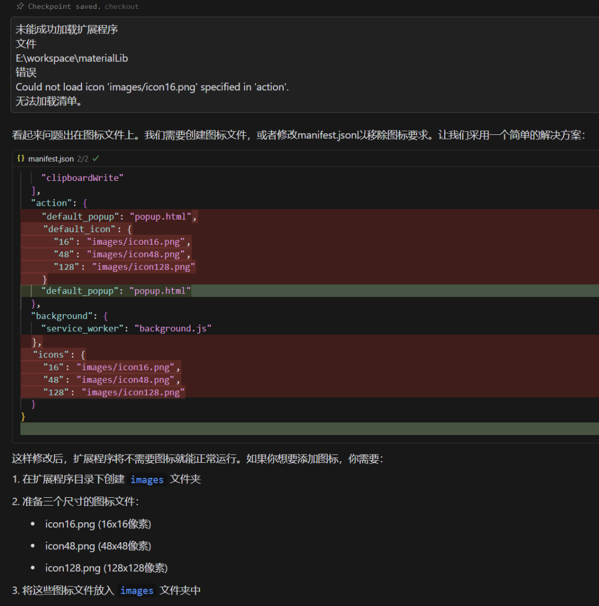The height and width of the screenshot is (606, 599).
Task: Click the icon16.png bullet item
Action: click(98, 524)
